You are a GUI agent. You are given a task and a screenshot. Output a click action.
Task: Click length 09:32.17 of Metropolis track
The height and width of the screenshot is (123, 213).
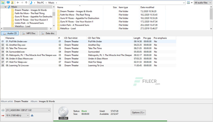[x=138, y=55]
